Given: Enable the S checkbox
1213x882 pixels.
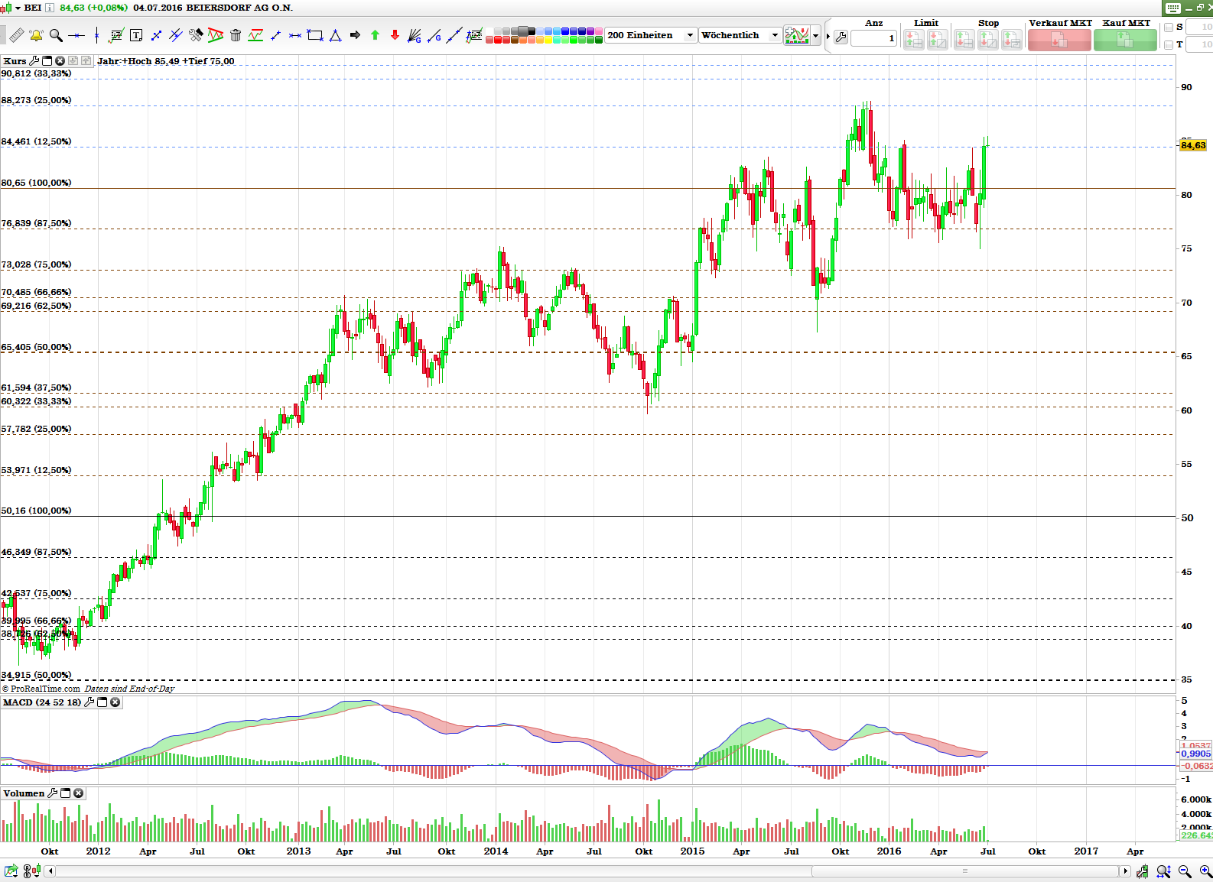Looking at the screenshot, I should 1169,28.
